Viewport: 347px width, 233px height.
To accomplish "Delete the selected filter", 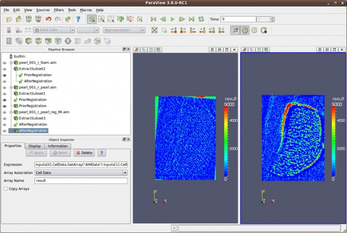I will pyautogui.click(x=84, y=153).
